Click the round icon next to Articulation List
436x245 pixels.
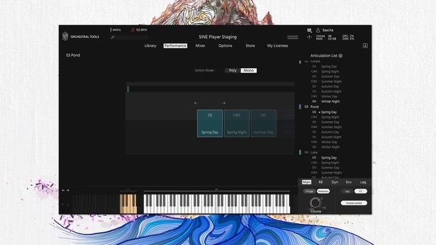click(341, 56)
